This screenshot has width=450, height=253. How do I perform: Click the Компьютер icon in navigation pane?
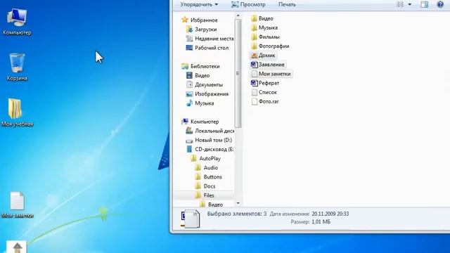click(185, 122)
